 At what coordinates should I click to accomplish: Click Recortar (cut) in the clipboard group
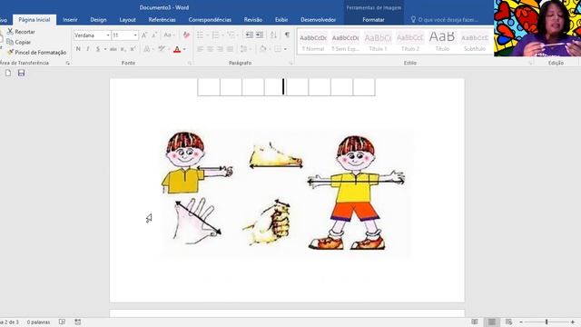(22, 32)
